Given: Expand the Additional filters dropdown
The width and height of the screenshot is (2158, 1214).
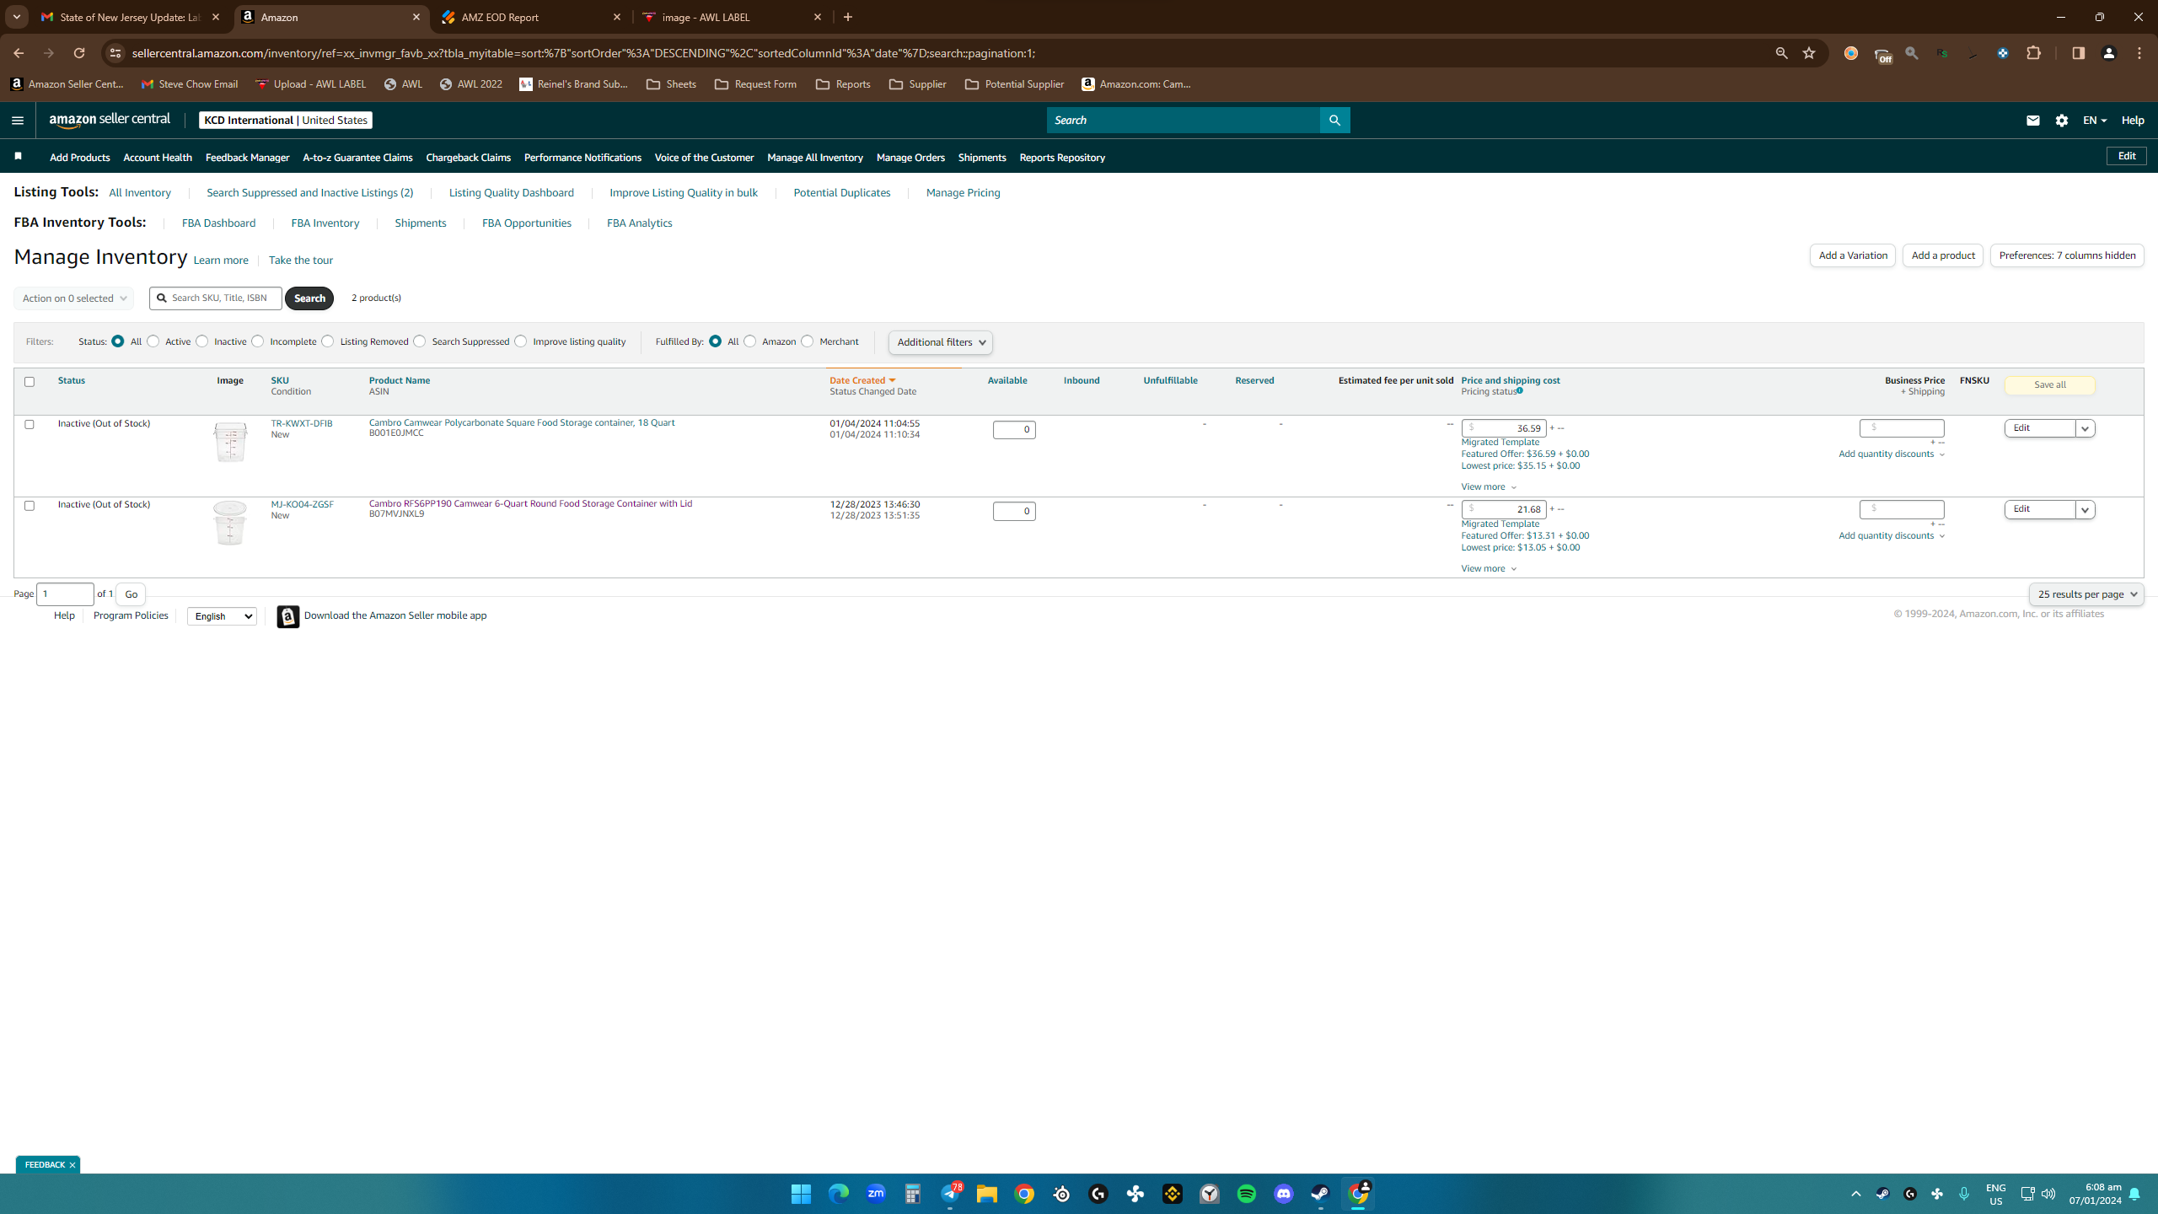Looking at the screenshot, I should (941, 342).
